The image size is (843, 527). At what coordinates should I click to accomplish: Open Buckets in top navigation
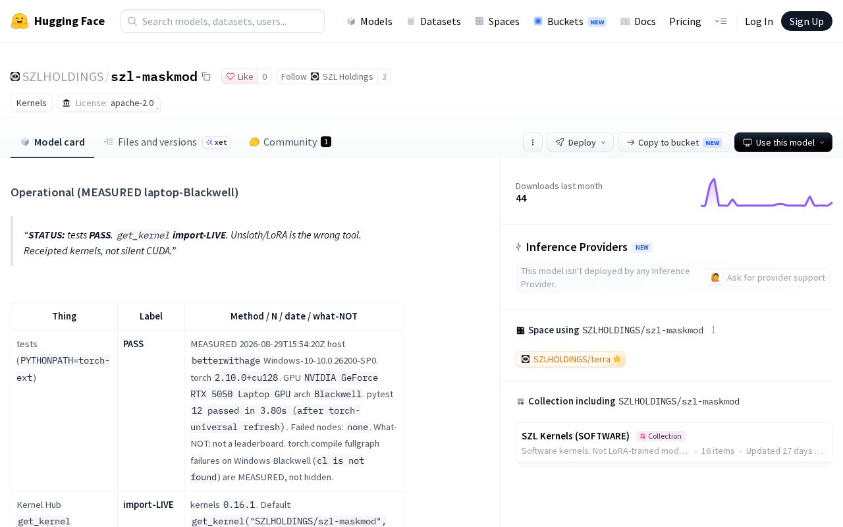point(570,21)
